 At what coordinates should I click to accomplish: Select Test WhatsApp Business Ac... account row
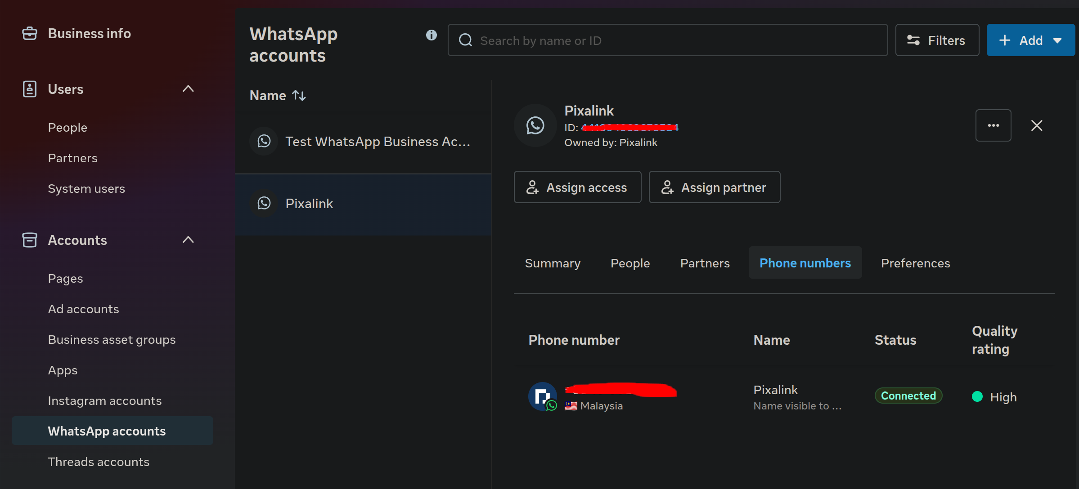click(x=363, y=142)
